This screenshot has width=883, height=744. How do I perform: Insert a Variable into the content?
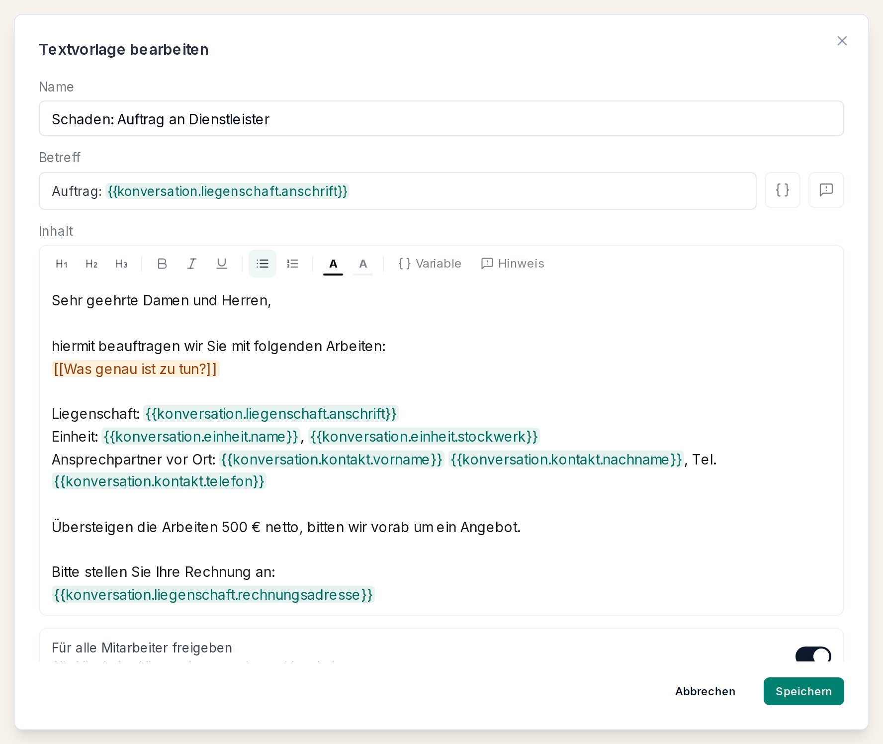pos(430,264)
